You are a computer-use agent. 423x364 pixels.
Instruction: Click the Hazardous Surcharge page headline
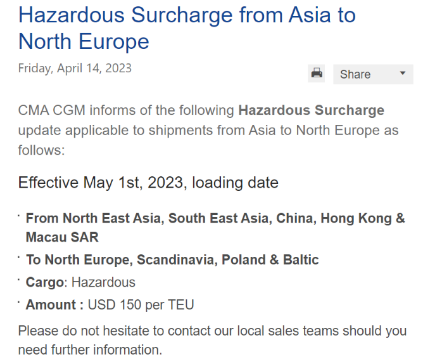click(x=187, y=15)
